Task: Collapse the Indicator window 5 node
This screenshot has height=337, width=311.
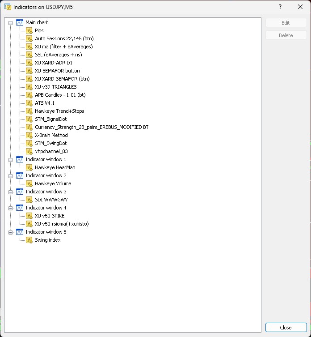Action: pos(11,232)
